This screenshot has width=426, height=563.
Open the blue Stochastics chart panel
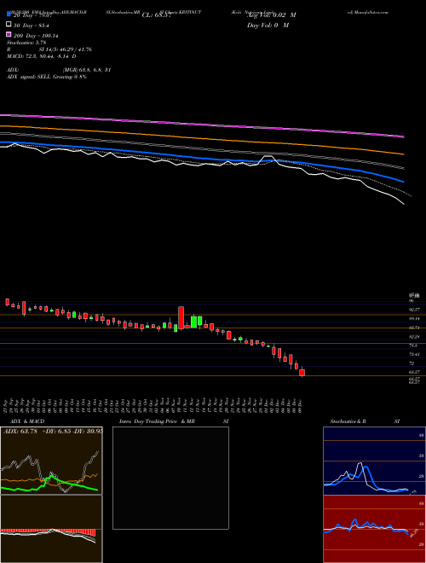pos(374,461)
